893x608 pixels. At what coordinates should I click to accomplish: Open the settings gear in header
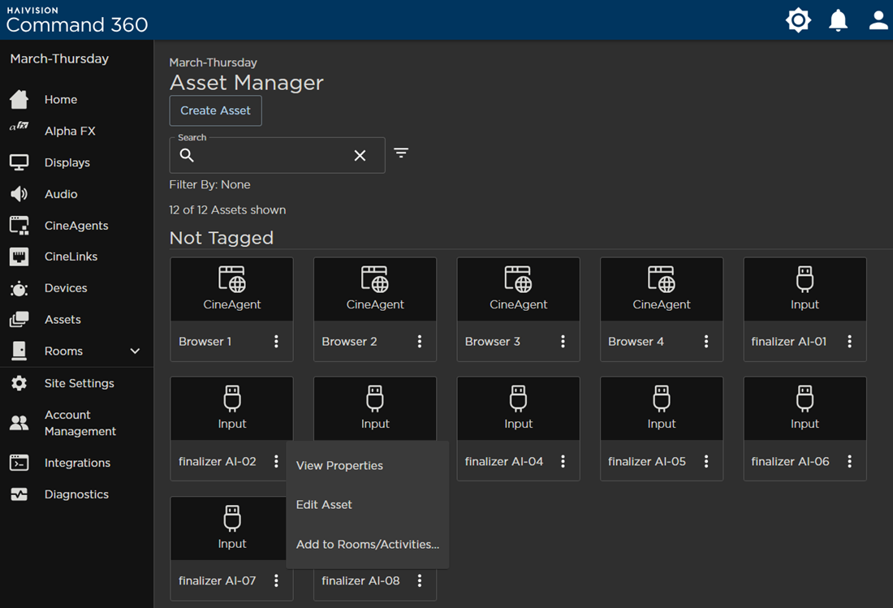(x=798, y=20)
